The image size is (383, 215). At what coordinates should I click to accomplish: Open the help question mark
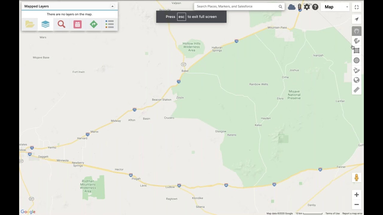click(315, 7)
